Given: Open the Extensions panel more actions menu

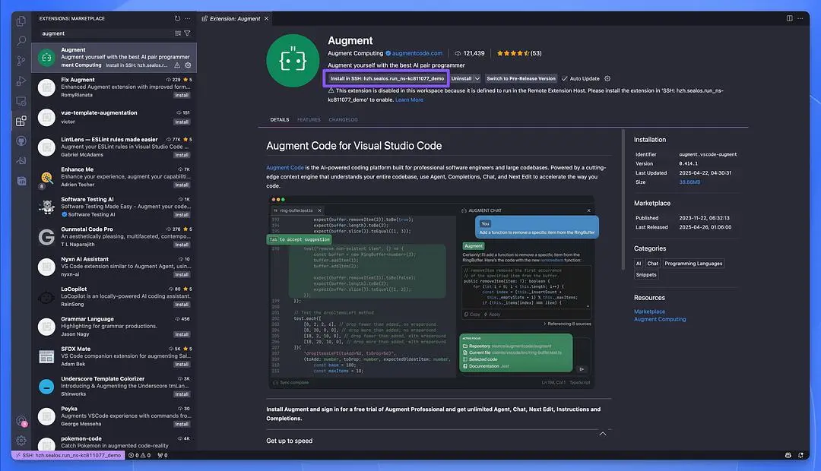Looking at the screenshot, I should pyautogui.click(x=188, y=18).
